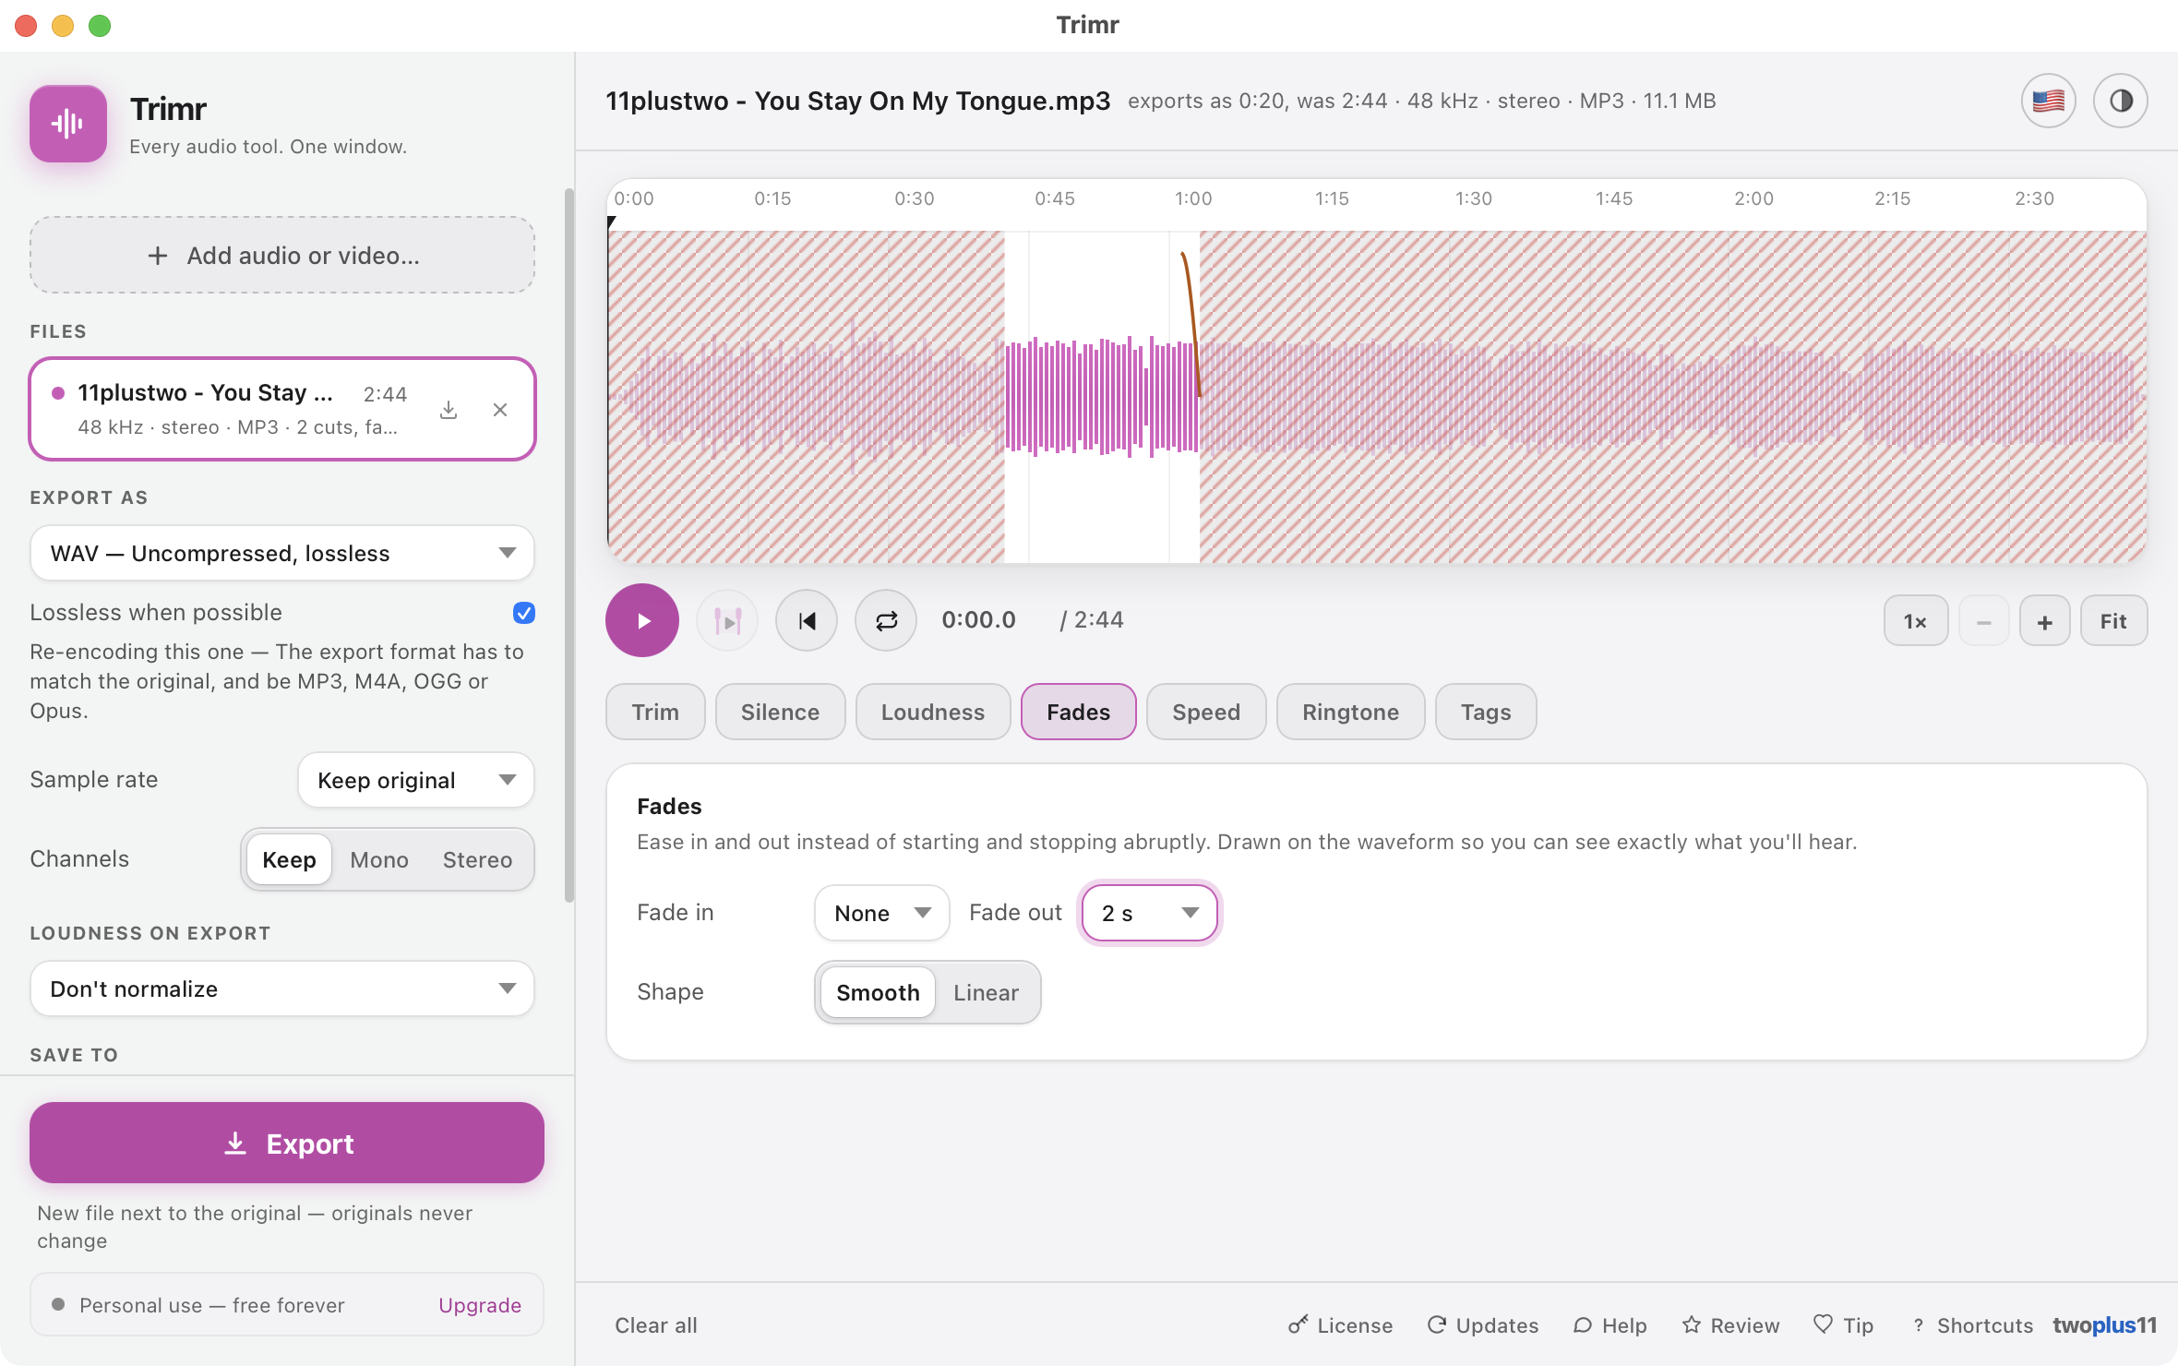Open the Tags tab
Viewport: 2178px width, 1366px height.
(1486, 712)
